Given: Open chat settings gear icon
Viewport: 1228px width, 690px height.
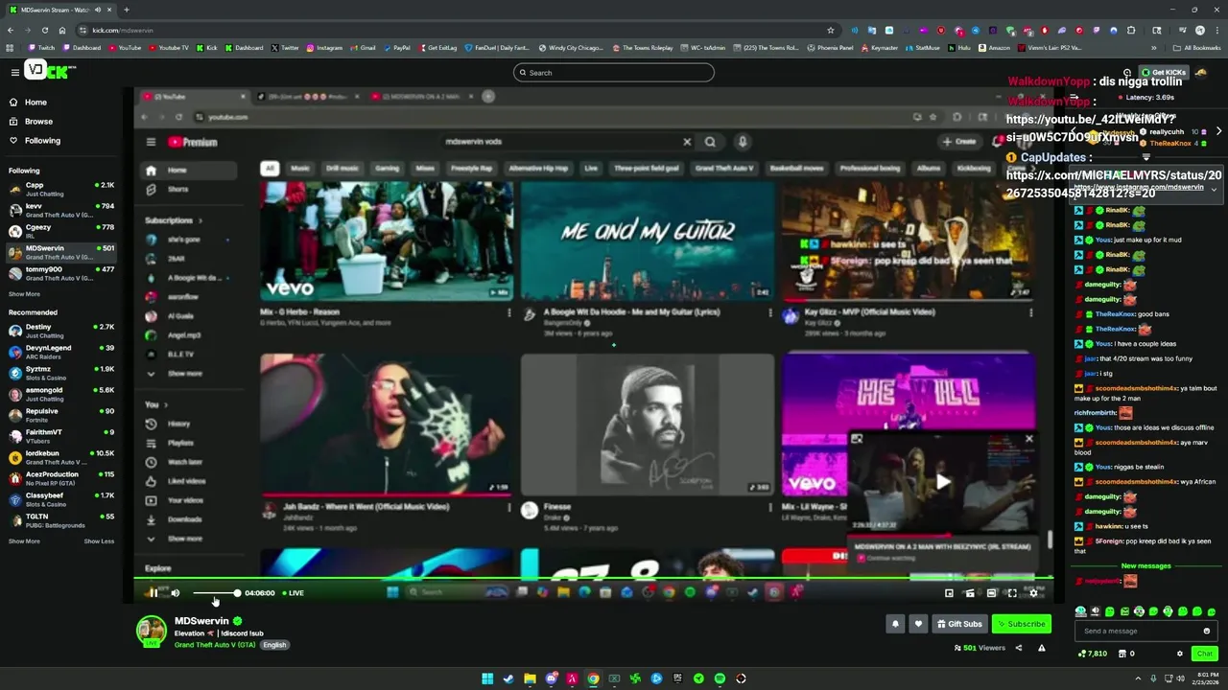Looking at the screenshot, I should point(1180,654).
